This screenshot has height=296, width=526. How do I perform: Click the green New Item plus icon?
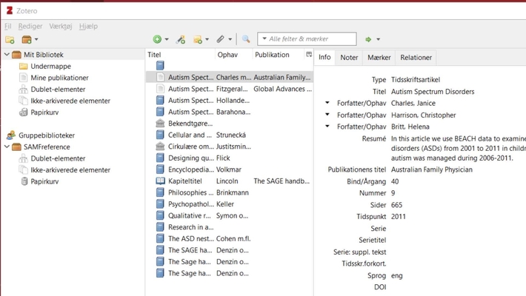157,39
